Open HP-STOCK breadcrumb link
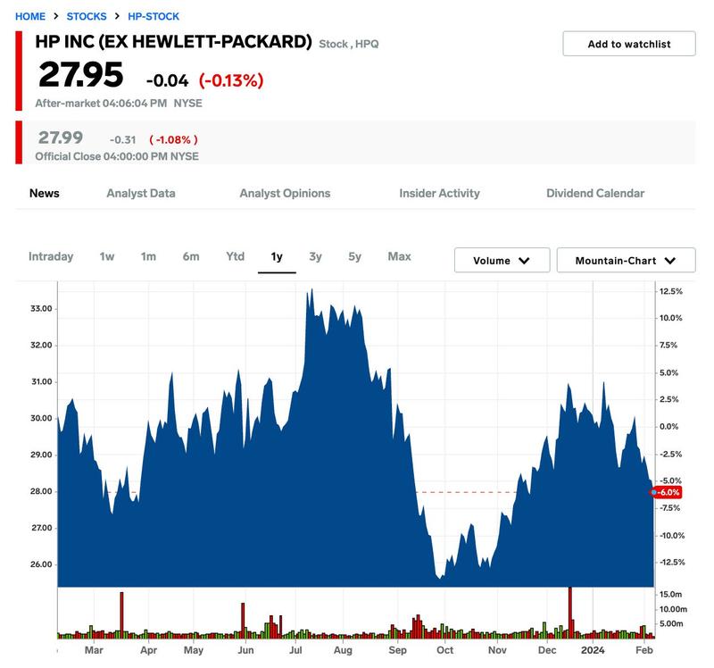Screen dimensions: 714x668 coord(154,16)
